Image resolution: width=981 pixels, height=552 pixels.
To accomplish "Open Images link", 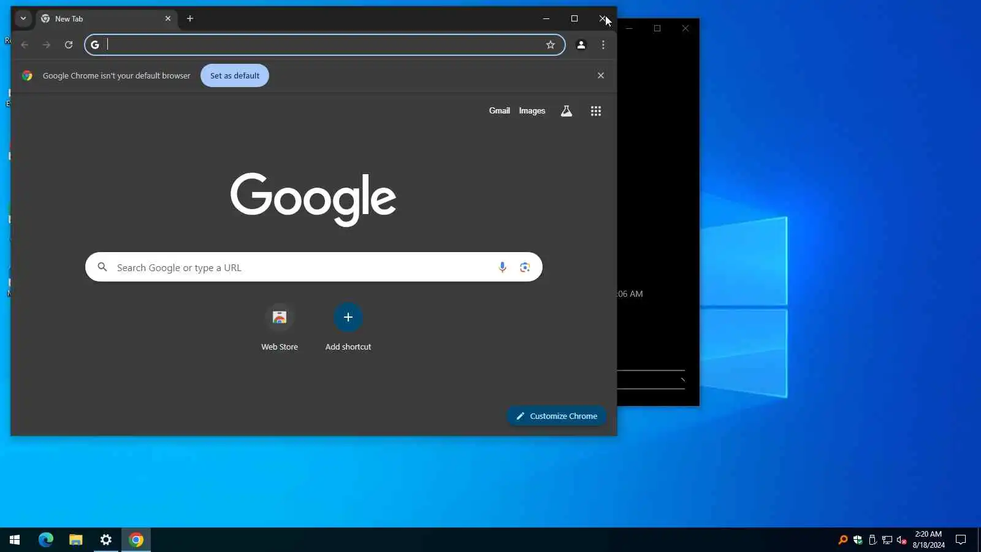I will [532, 111].
